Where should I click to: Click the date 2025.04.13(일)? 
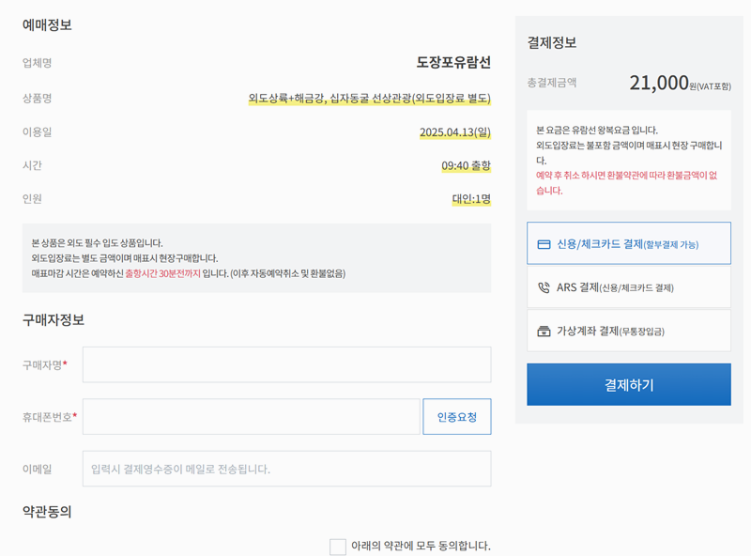coord(455,132)
